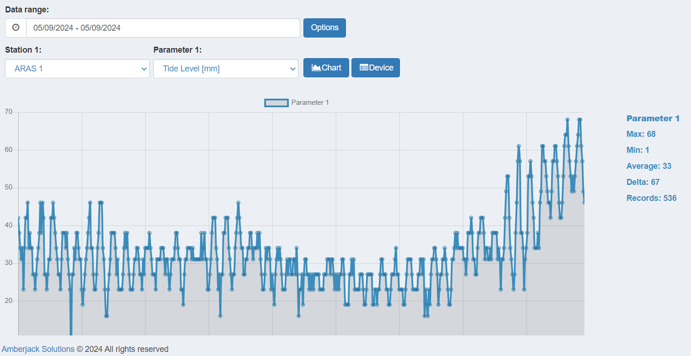
Task: Click the Options button
Action: pyautogui.click(x=324, y=28)
